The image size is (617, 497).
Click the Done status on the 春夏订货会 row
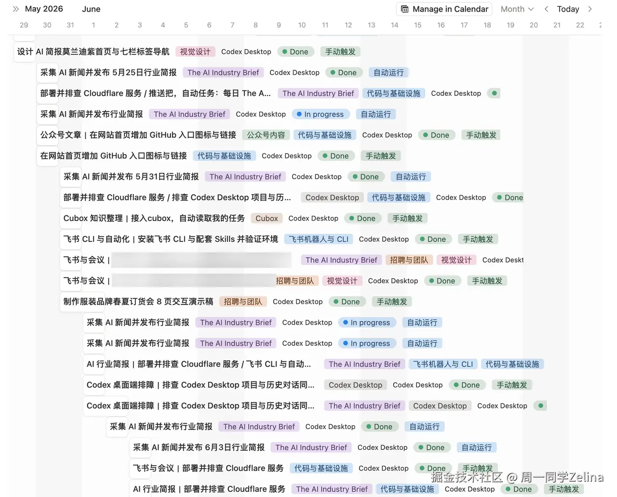coord(347,301)
